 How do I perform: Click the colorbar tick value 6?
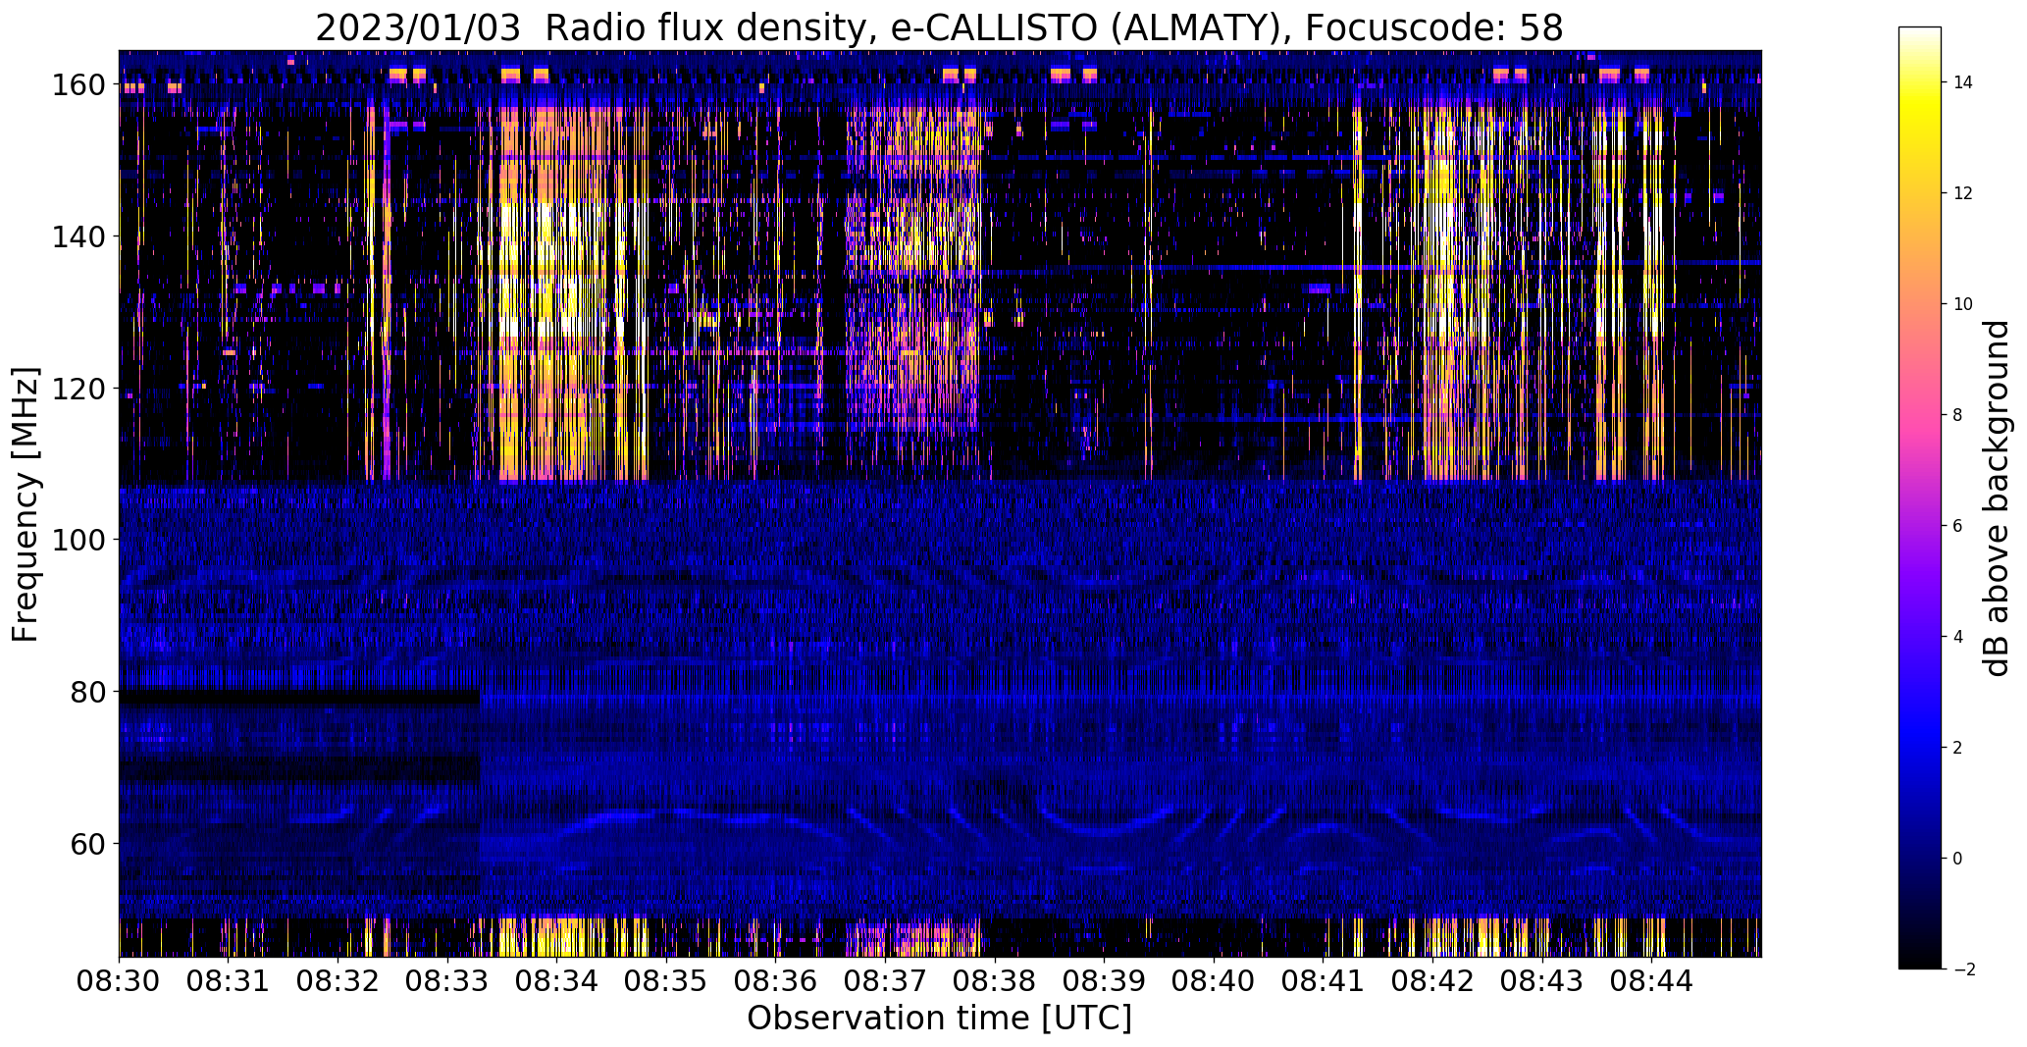coord(1958,526)
